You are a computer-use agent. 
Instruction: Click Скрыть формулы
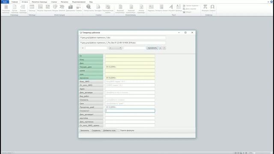click(x=127, y=130)
